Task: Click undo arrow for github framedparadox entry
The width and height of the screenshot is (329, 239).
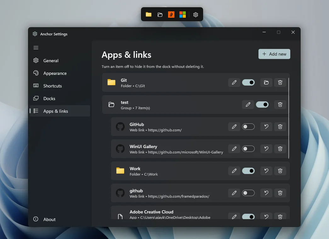Action: (x=266, y=193)
